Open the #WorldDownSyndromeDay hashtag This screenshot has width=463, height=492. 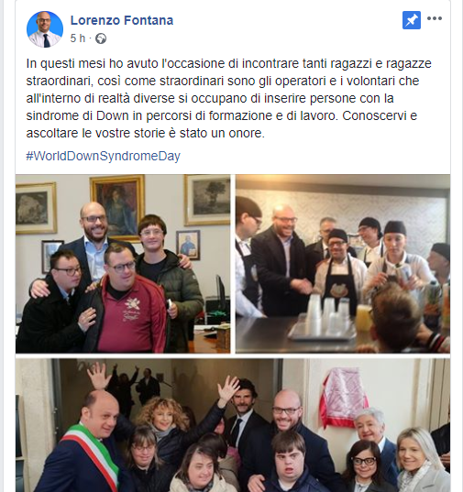[104, 156]
